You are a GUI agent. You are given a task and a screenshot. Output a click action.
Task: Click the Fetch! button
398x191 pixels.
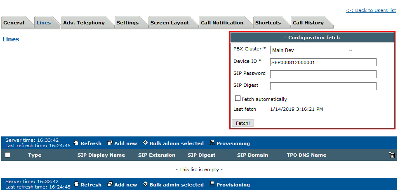(x=243, y=123)
